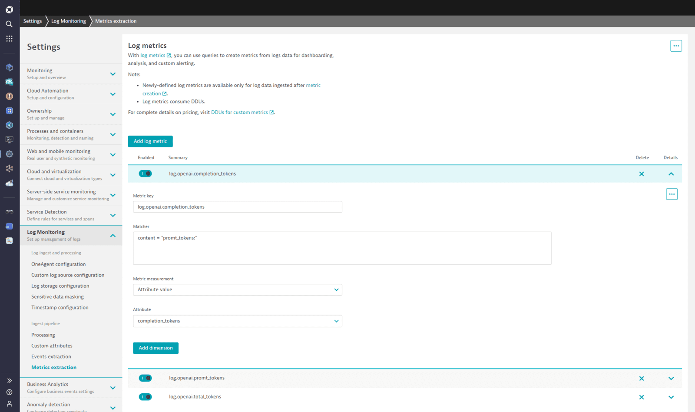Screen dimensions: 695x412
Task: Open the Metric measurement dropdown showing Attribute value
Action: pos(237,289)
